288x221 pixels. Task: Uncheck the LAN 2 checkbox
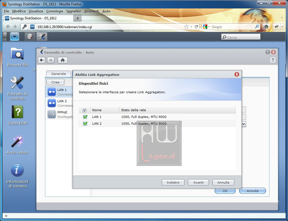point(85,124)
